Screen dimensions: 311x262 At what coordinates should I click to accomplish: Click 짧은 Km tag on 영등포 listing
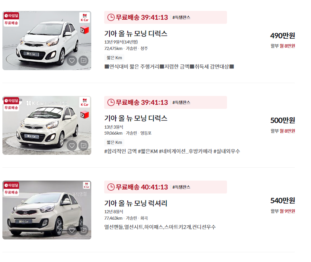[114, 142]
